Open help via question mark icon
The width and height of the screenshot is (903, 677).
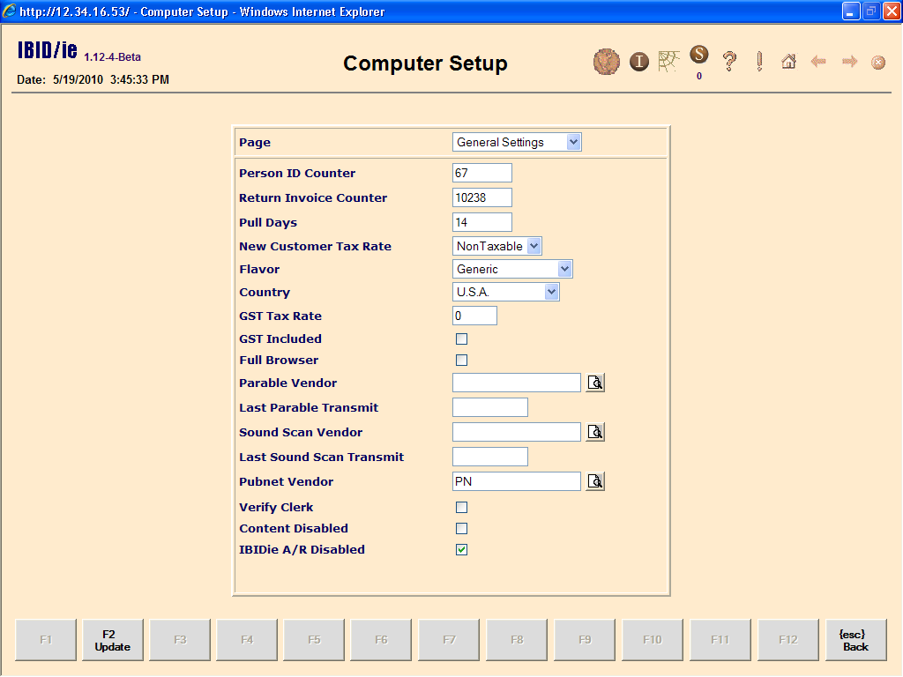pos(729,62)
